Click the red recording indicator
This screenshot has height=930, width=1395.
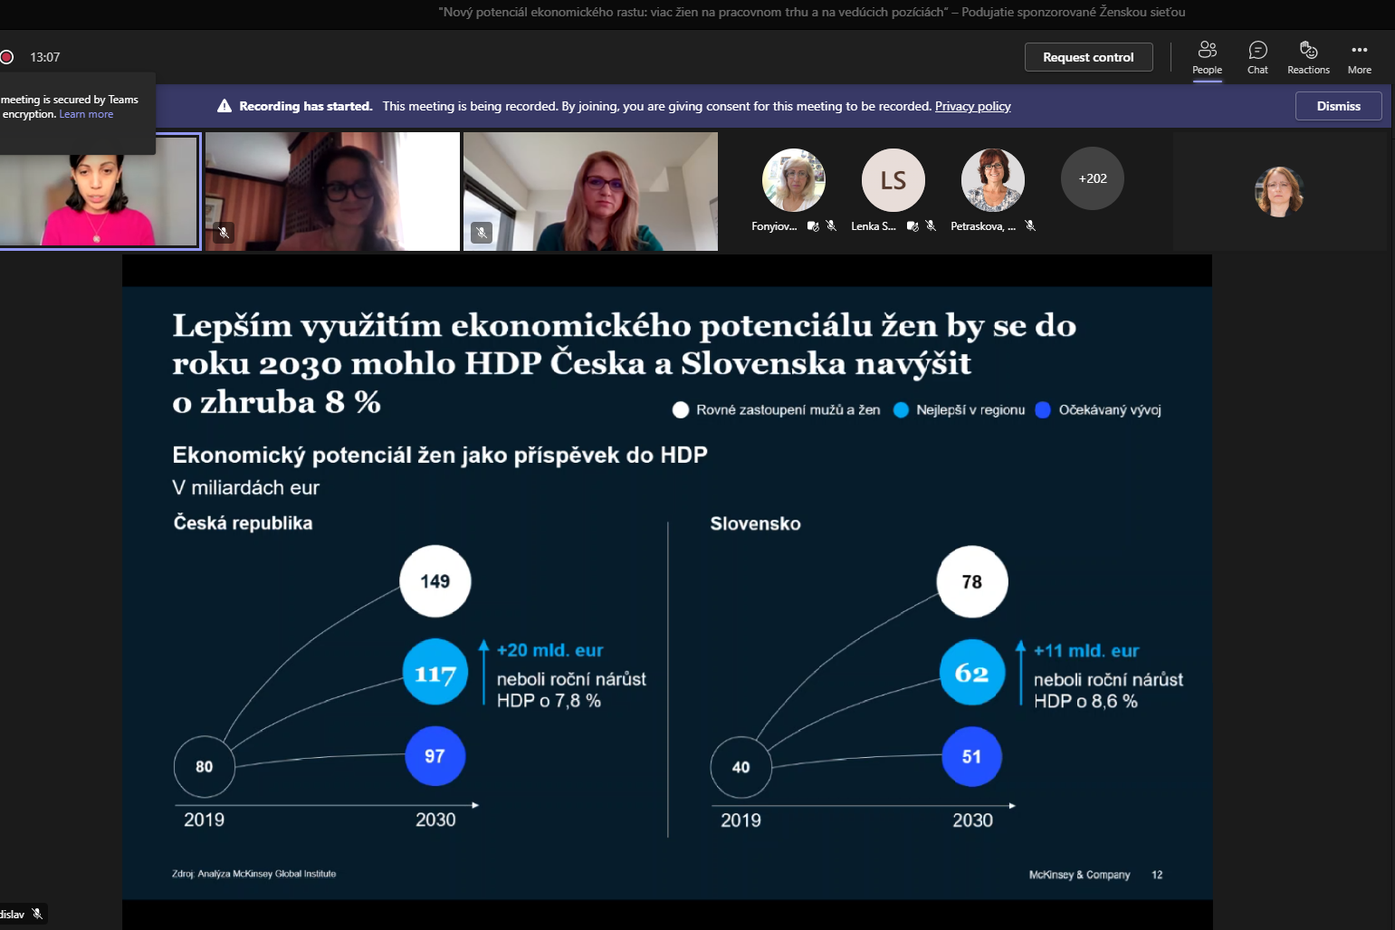tap(7, 57)
